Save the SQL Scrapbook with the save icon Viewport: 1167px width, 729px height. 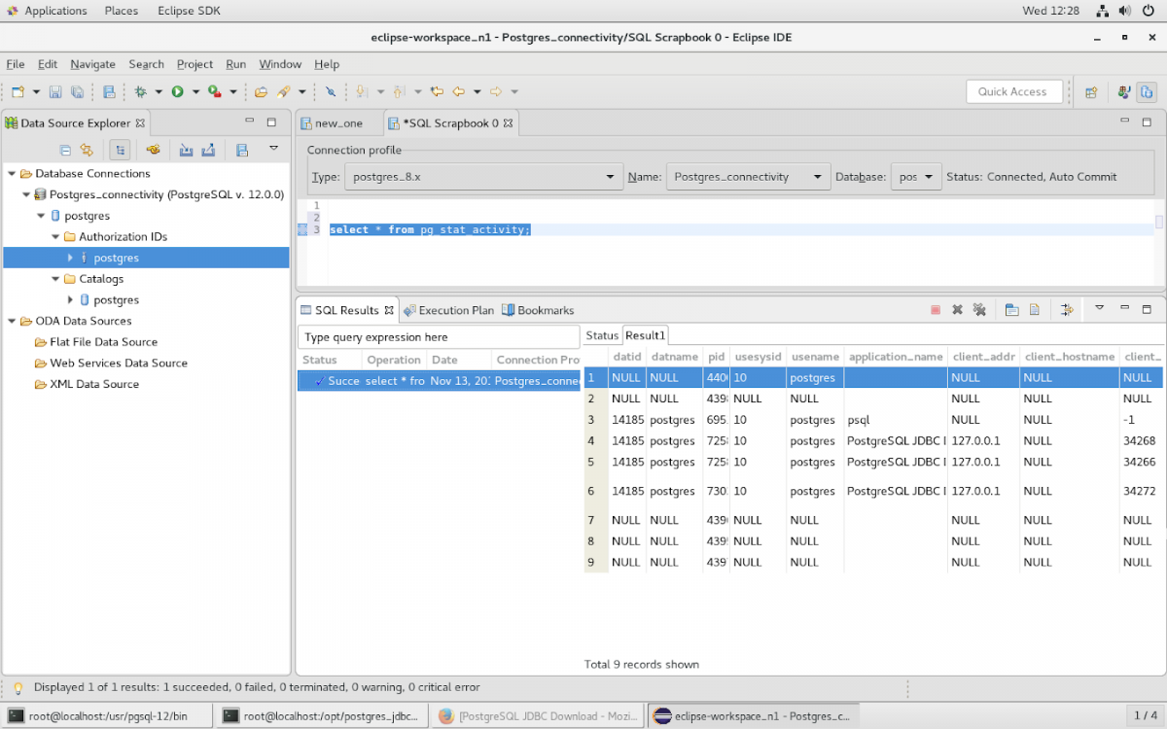(55, 91)
